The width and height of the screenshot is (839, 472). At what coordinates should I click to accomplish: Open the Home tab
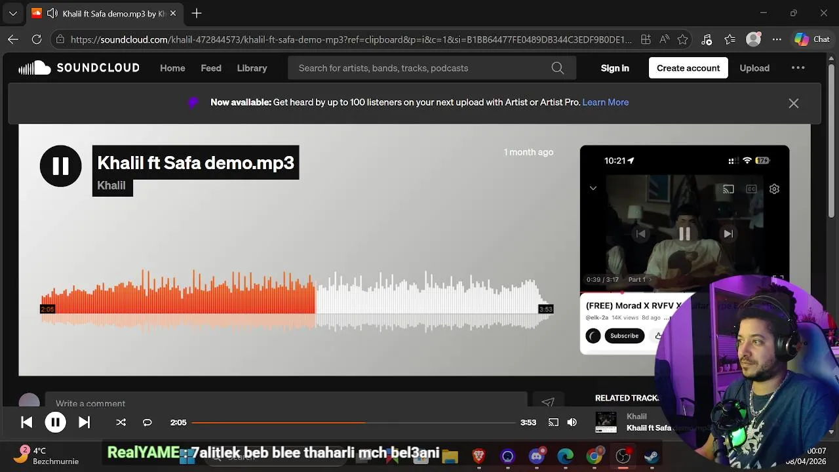172,68
